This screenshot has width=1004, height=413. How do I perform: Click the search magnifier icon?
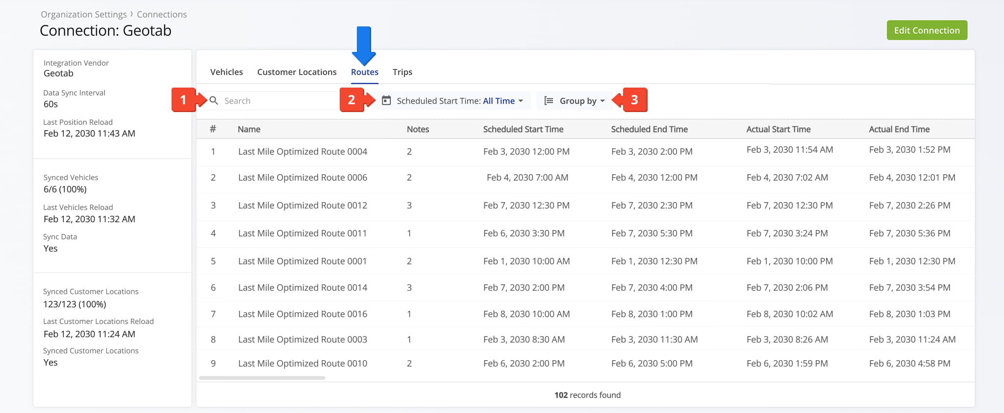(214, 100)
